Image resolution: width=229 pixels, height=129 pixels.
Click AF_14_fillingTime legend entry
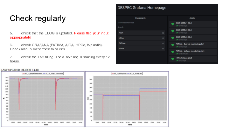click(119, 74)
